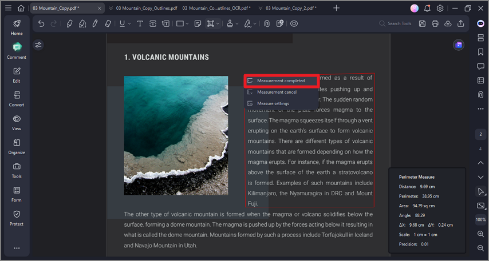Viewport: 489px width, 261px height.
Task: Open the notifications bell
Action: pos(427,9)
